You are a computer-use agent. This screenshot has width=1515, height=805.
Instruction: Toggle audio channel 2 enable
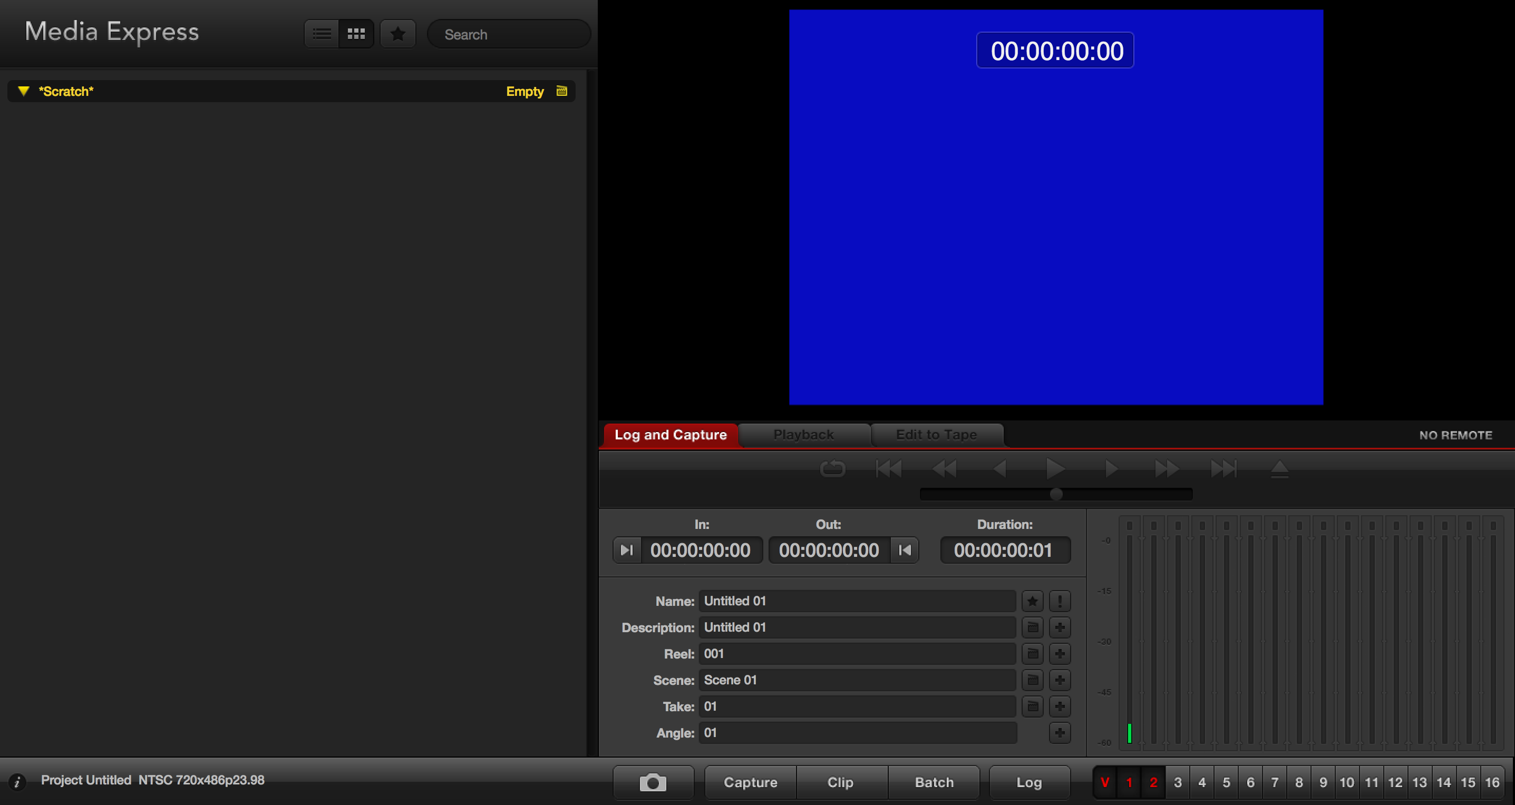tap(1153, 783)
